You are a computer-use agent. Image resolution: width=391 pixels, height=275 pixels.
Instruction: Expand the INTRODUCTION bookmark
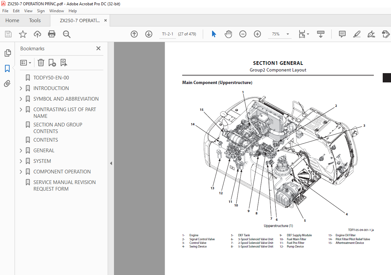[21, 88]
